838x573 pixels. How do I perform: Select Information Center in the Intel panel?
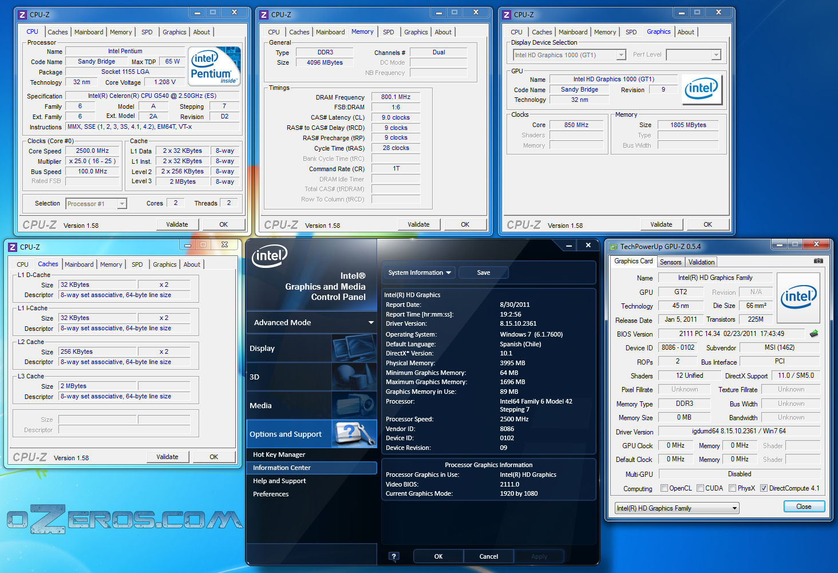pos(311,468)
